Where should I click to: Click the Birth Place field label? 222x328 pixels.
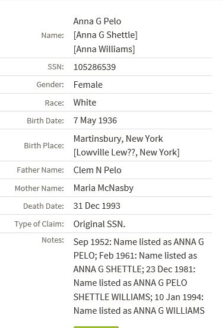click(44, 145)
